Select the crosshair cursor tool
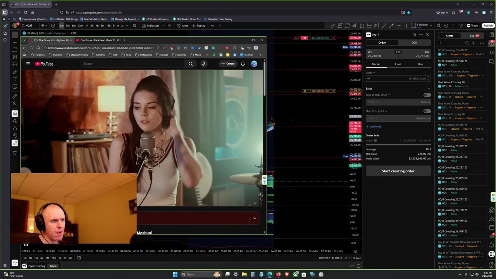The width and height of the screenshot is (496, 279). coord(15,35)
